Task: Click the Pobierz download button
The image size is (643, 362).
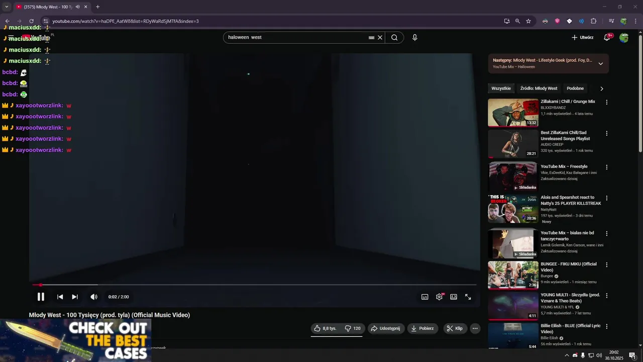Action: point(422,328)
